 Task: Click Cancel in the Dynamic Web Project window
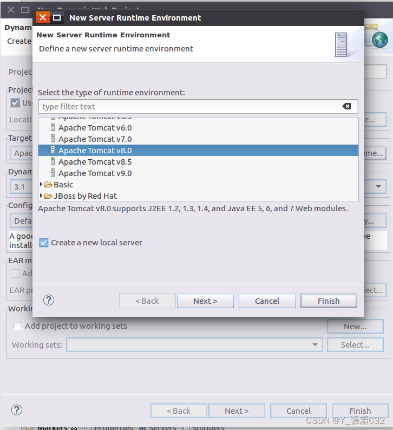(x=298, y=411)
